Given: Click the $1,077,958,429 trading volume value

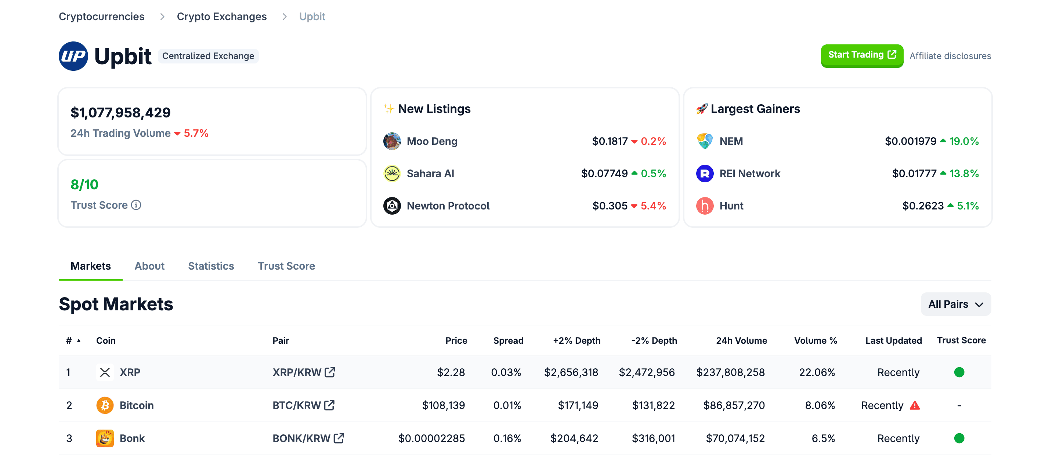Looking at the screenshot, I should click(x=120, y=112).
